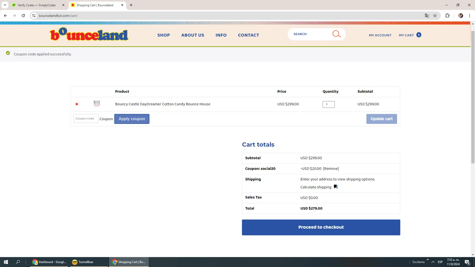Image resolution: width=475 pixels, height=267 pixels.
Task: Open the tab search dropdown
Action: [5, 5]
